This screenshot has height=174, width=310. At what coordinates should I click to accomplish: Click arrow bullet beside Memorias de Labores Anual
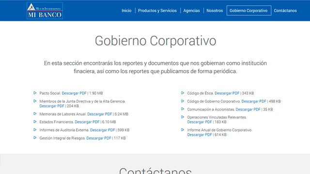35,114
